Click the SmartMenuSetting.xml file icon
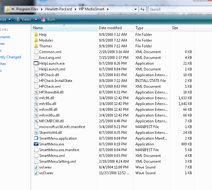 pyautogui.click(x=36, y=161)
